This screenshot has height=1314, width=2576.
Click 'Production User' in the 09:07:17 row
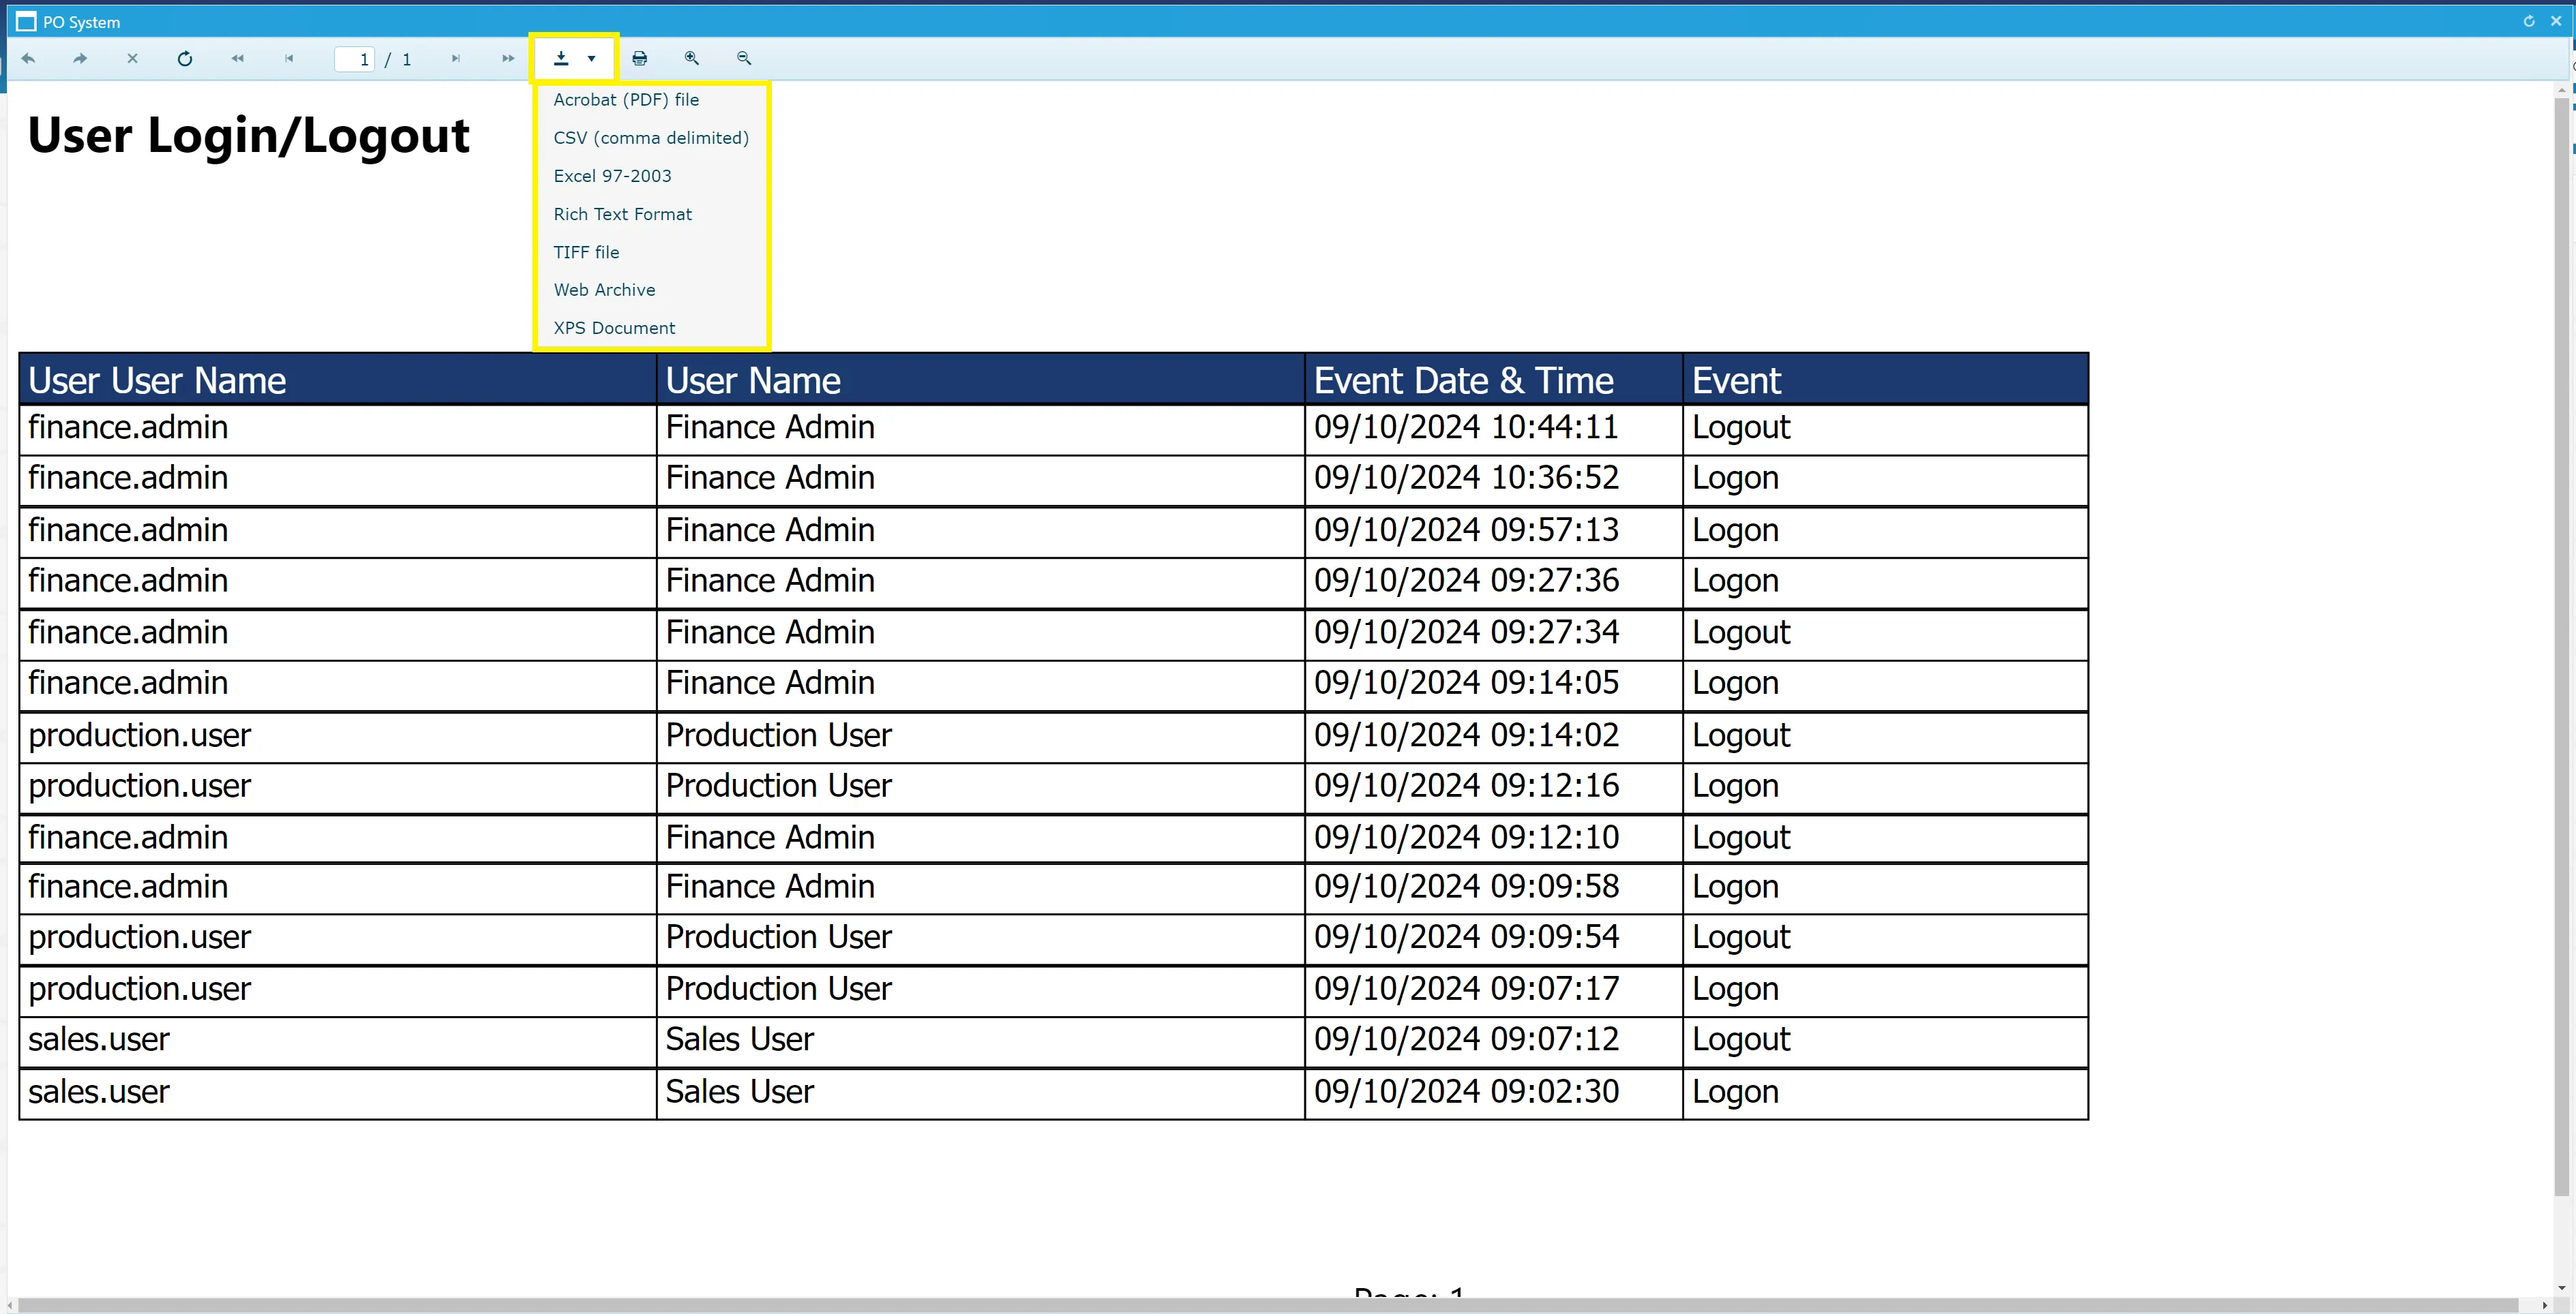point(778,989)
